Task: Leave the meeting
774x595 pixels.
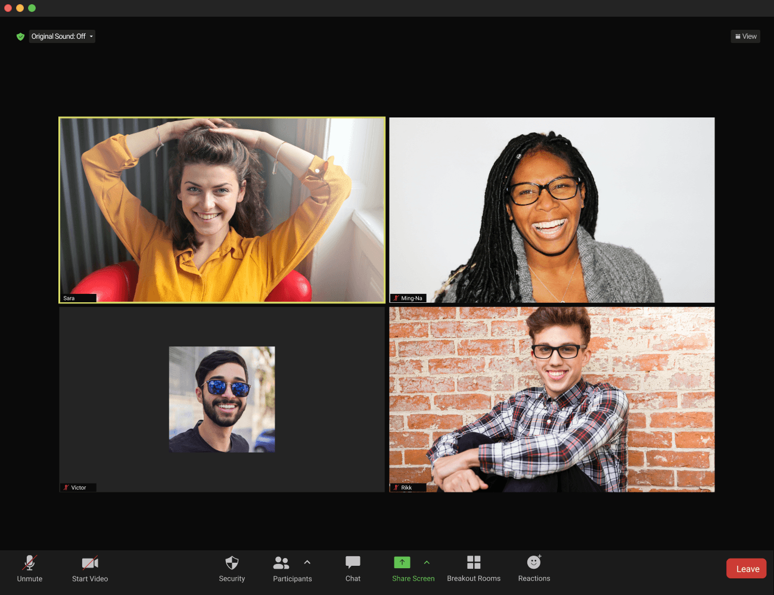Action: pyautogui.click(x=745, y=568)
